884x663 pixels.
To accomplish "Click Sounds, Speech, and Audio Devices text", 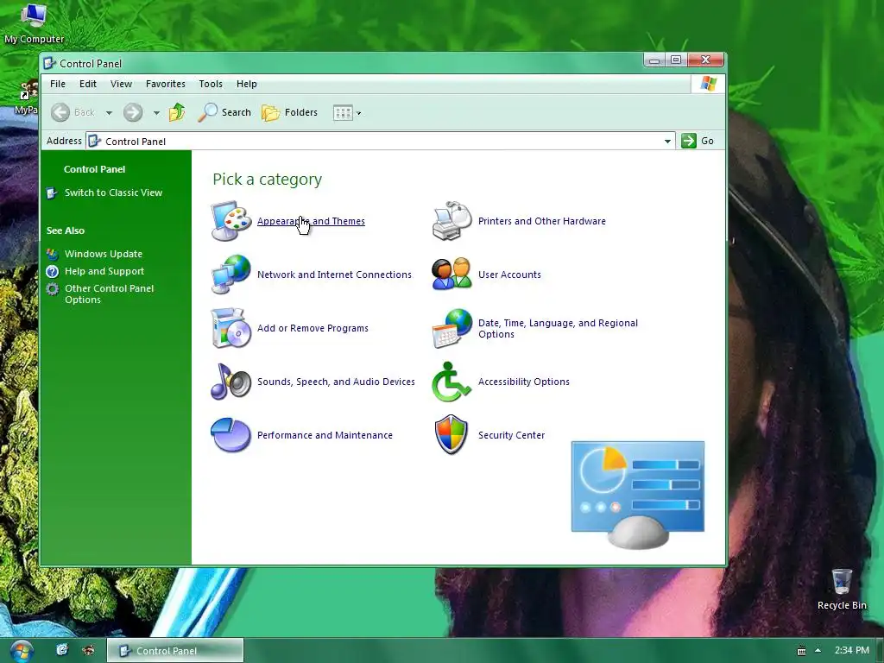I will [336, 382].
